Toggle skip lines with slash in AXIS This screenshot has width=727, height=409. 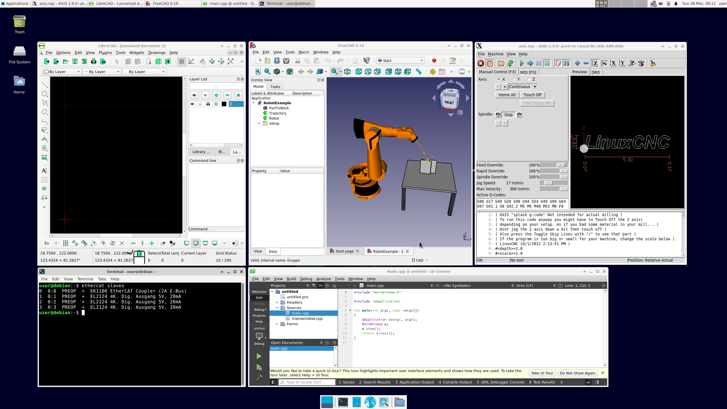[x=558, y=63]
